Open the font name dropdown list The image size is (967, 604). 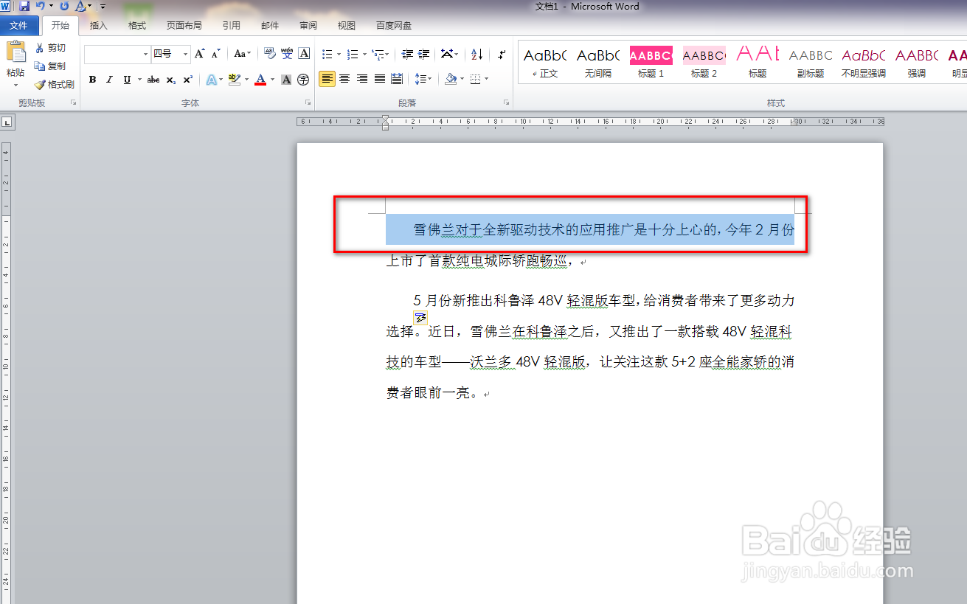pyautogui.click(x=145, y=54)
